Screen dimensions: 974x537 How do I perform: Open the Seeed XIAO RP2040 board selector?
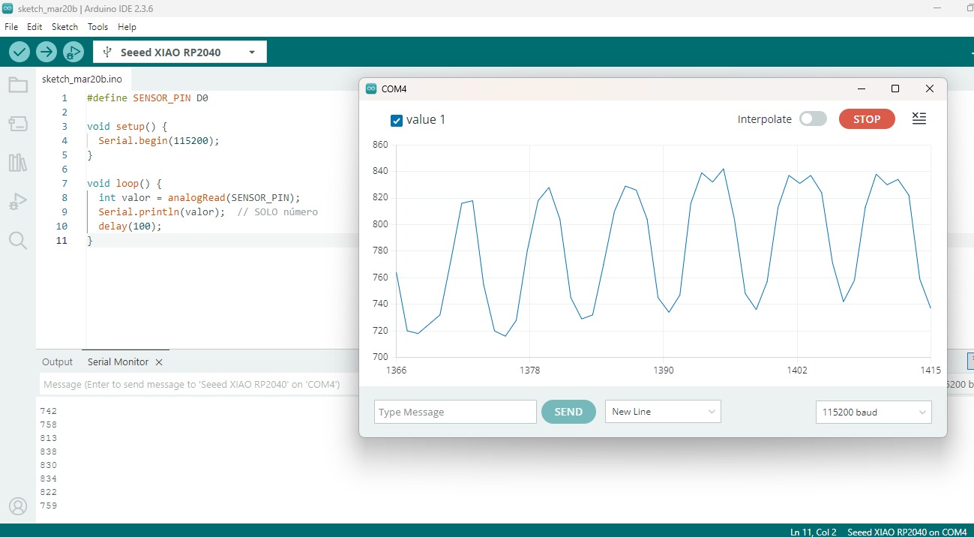coord(180,52)
